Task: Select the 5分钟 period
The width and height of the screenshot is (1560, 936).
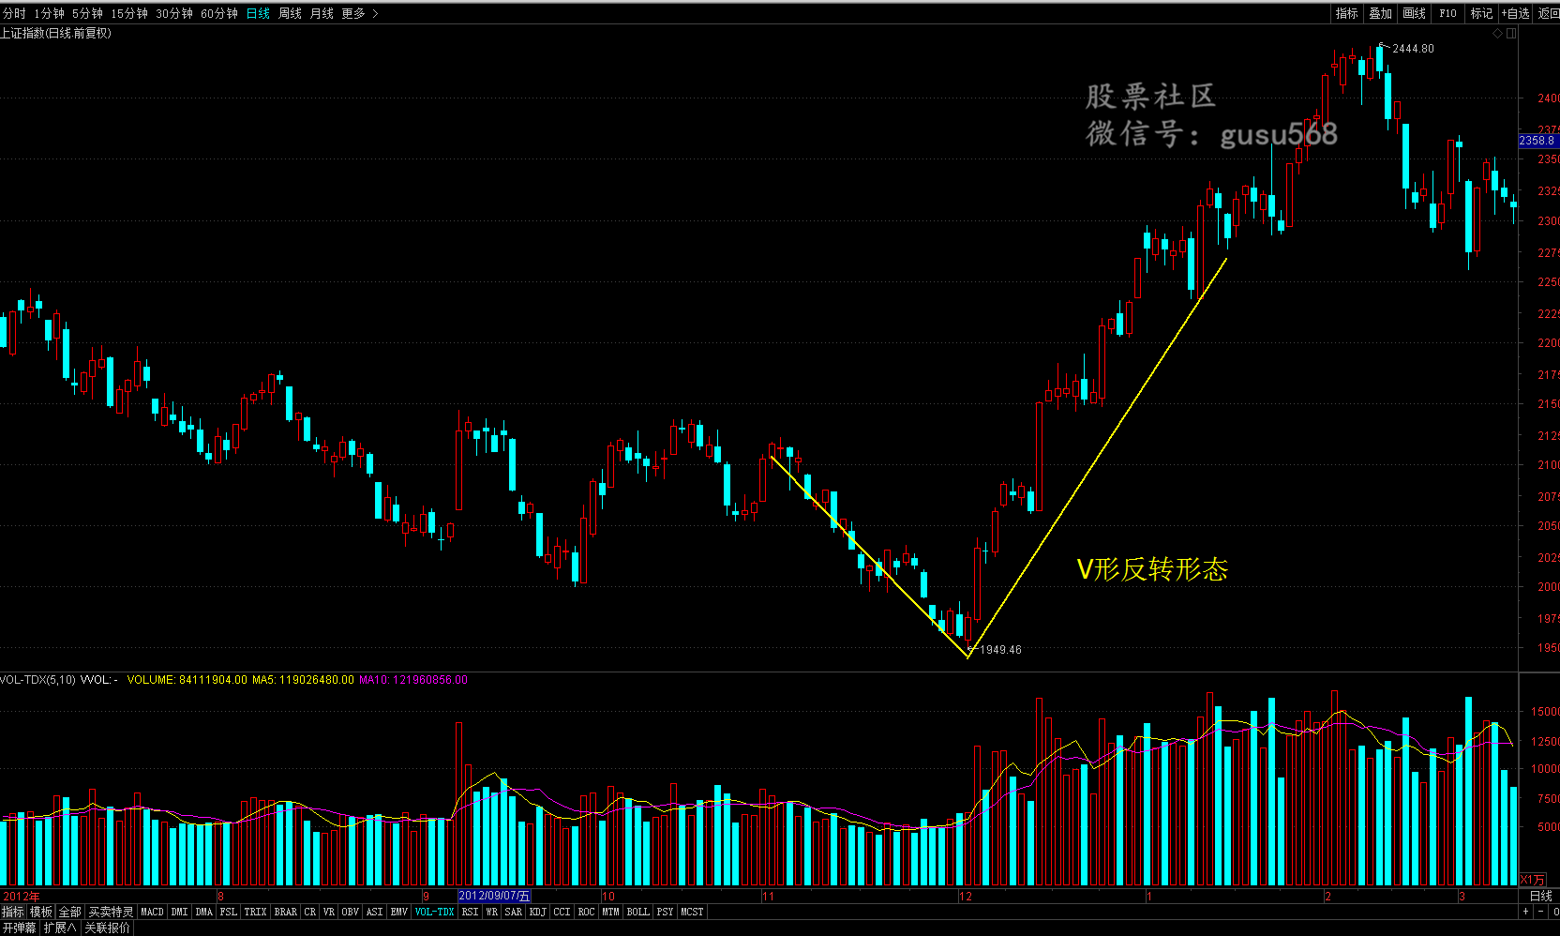Action: click(x=88, y=13)
